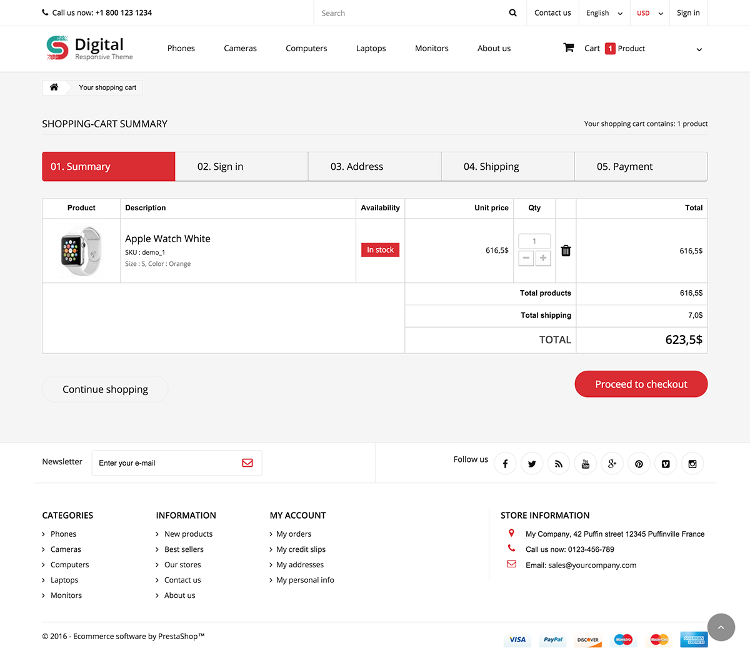This screenshot has height=656, width=750.
Task: Click Continue shopping button
Action: click(105, 389)
